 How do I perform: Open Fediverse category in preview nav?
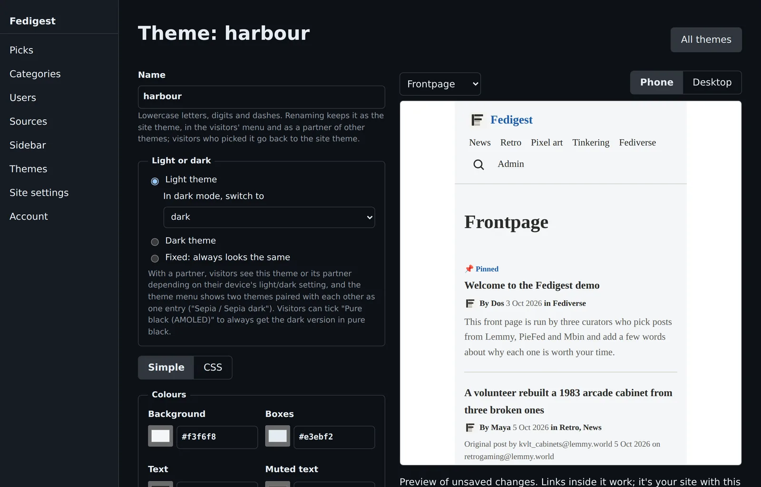(637, 143)
